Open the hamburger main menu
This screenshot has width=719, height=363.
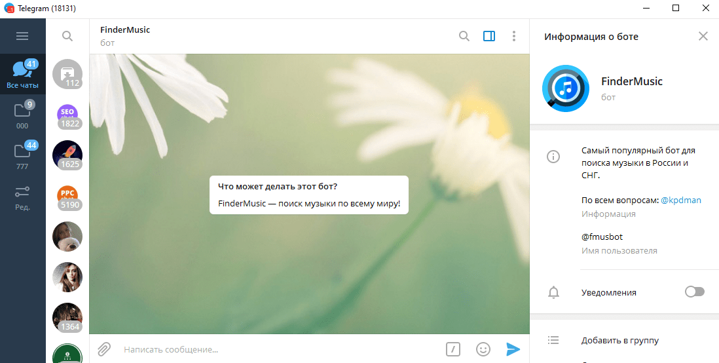[x=22, y=36]
